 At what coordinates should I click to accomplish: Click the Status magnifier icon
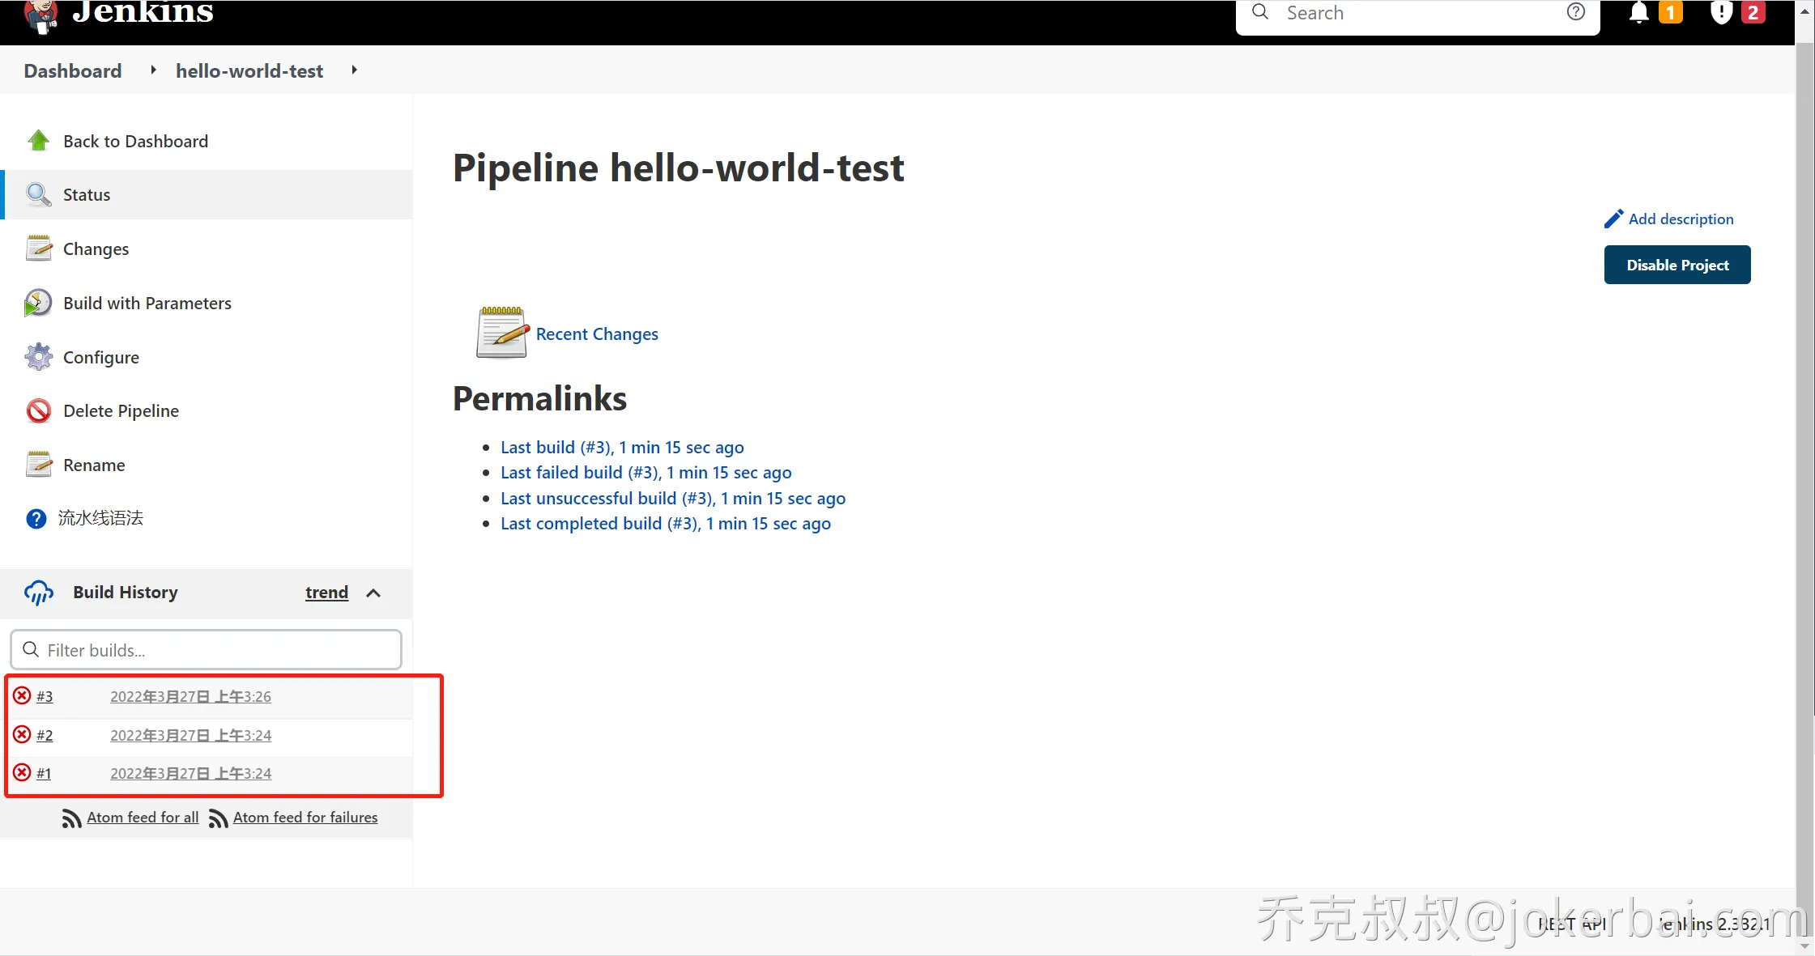coord(38,194)
